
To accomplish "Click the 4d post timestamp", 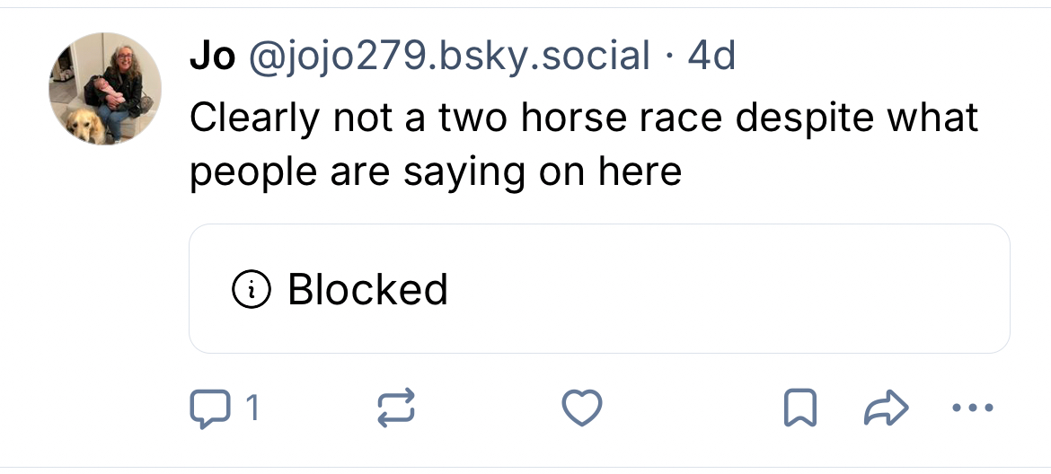I will 711,57.
